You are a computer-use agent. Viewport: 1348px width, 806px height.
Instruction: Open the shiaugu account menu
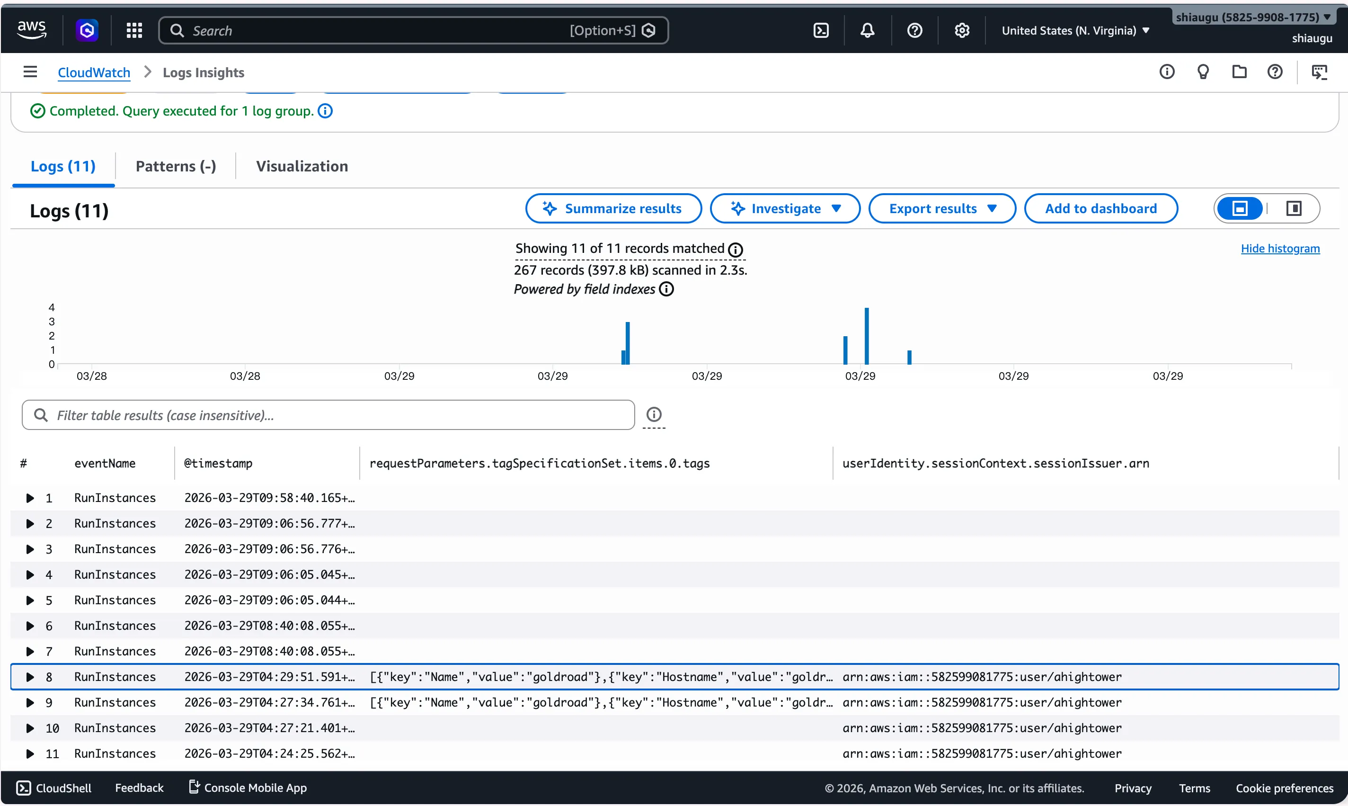1253,17
